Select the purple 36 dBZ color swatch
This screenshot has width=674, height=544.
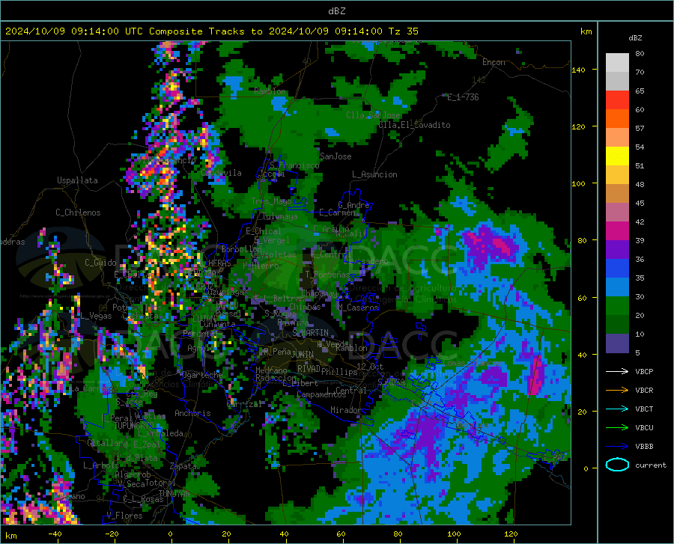click(617, 250)
